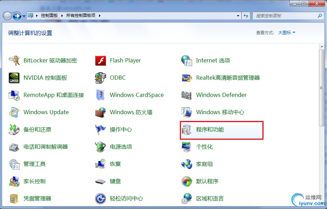This screenshot has width=327, height=209.
Task: Click the vertical scrollbar thumb
Action: click(321, 88)
